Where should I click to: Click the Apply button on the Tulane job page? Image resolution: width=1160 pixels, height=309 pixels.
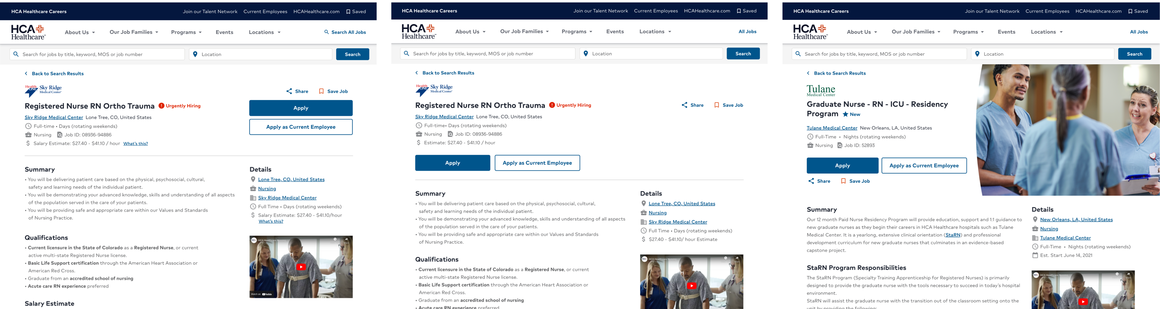coord(842,166)
